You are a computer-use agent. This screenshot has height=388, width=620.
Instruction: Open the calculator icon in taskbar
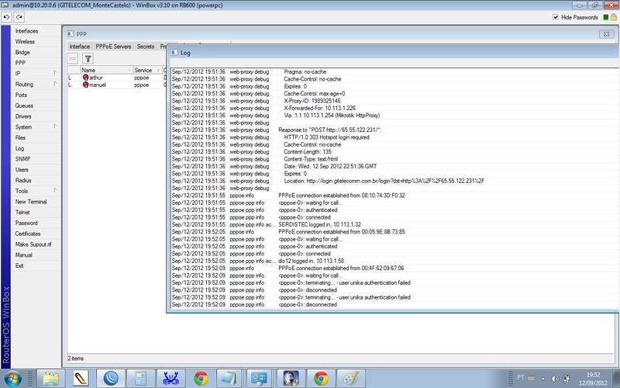click(x=140, y=379)
